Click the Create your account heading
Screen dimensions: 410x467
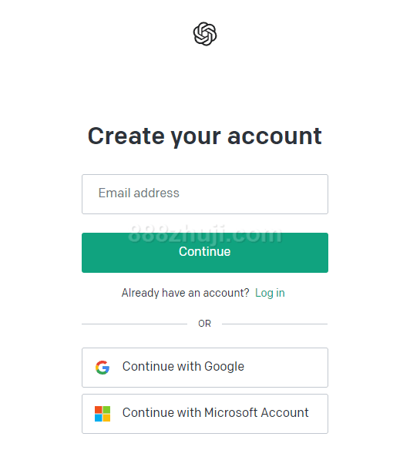205,136
